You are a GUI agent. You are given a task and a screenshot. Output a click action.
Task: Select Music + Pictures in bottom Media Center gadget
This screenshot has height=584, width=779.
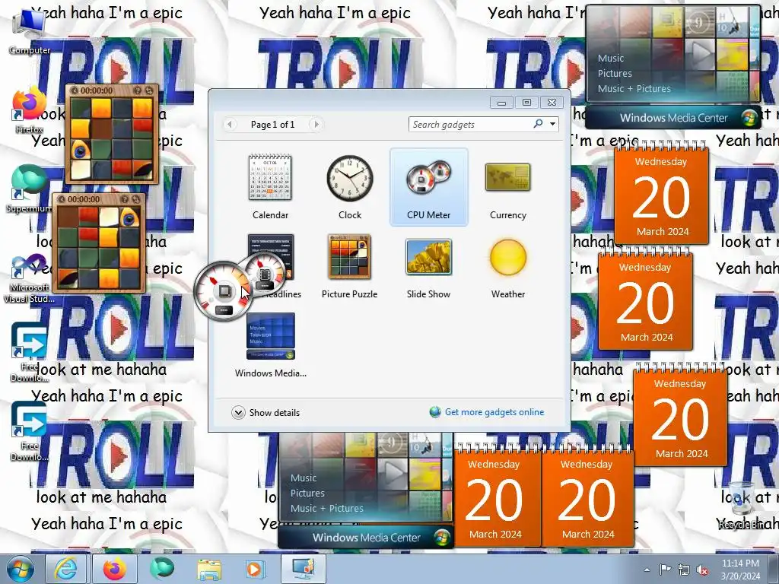[327, 508]
